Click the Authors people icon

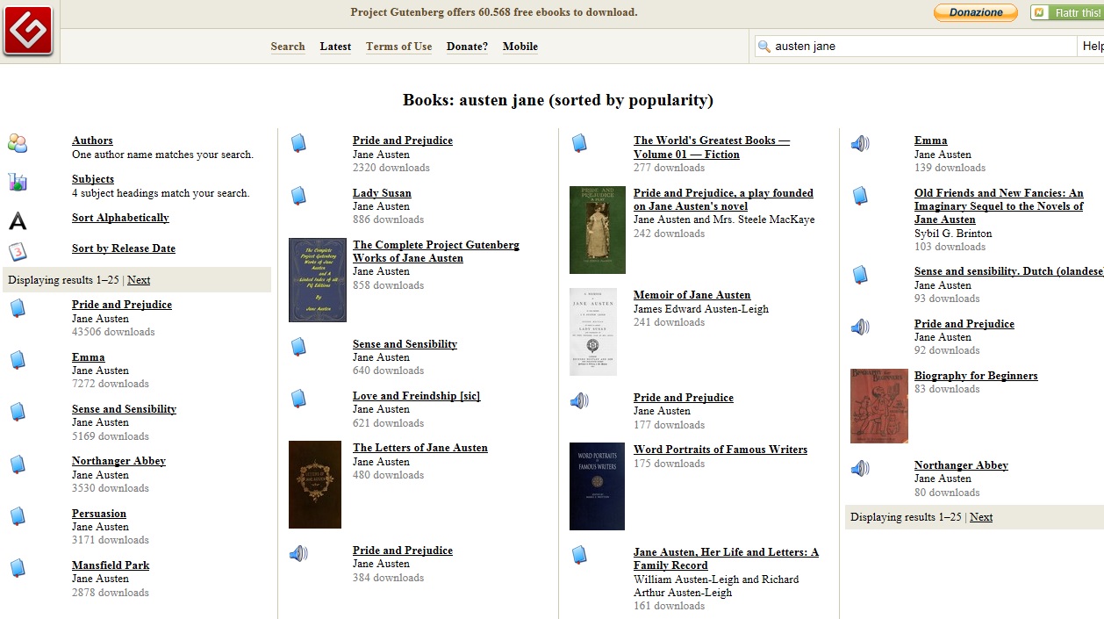[x=18, y=144]
